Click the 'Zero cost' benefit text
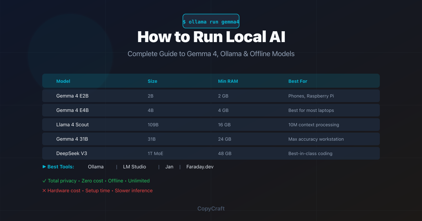The height and width of the screenshot is (221, 422). (92, 181)
